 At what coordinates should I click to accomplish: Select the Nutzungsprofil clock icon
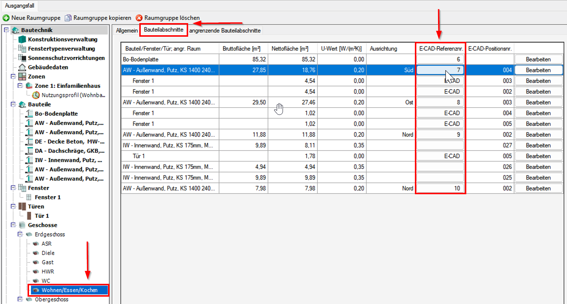(36, 95)
